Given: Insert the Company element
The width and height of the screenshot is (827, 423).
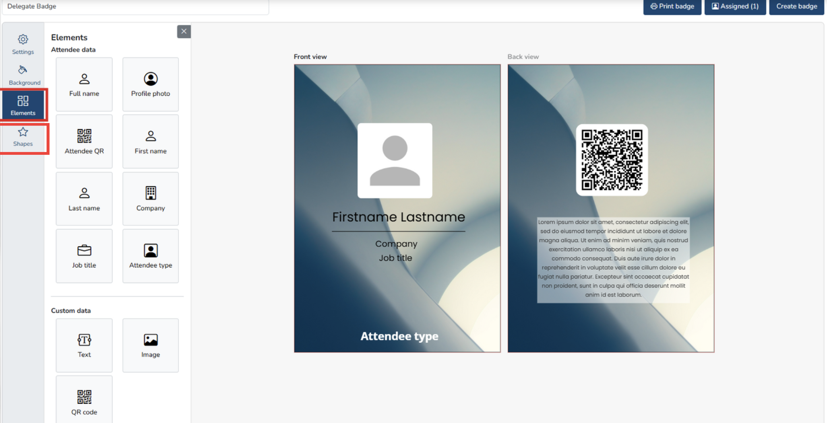Looking at the screenshot, I should point(150,199).
